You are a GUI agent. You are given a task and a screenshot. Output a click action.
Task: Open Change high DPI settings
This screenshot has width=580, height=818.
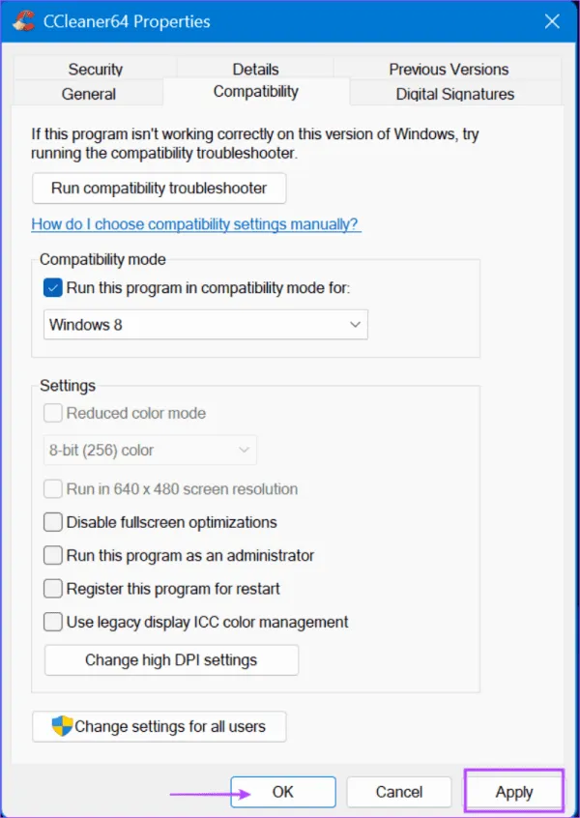point(170,659)
